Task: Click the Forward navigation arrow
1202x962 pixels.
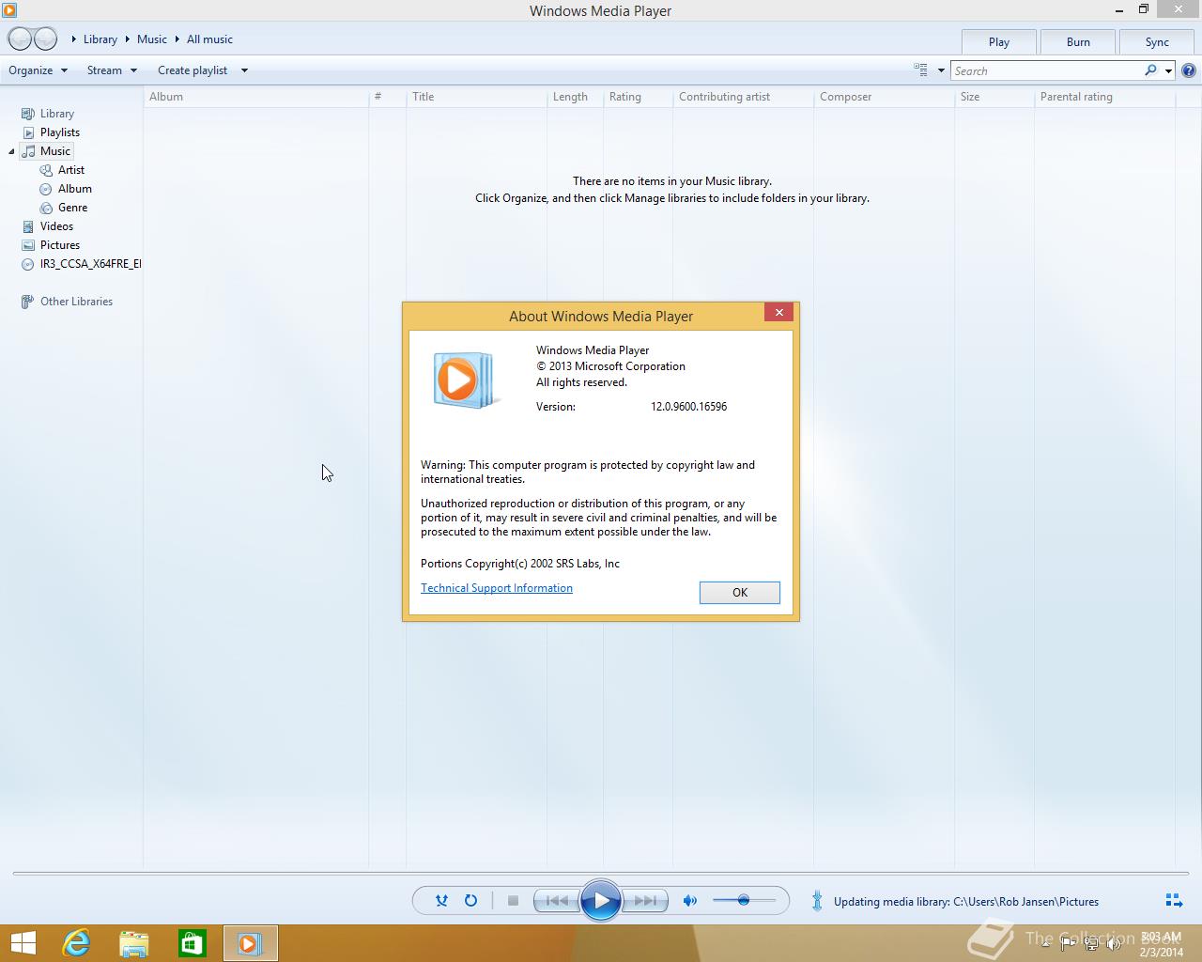Action: (x=46, y=39)
